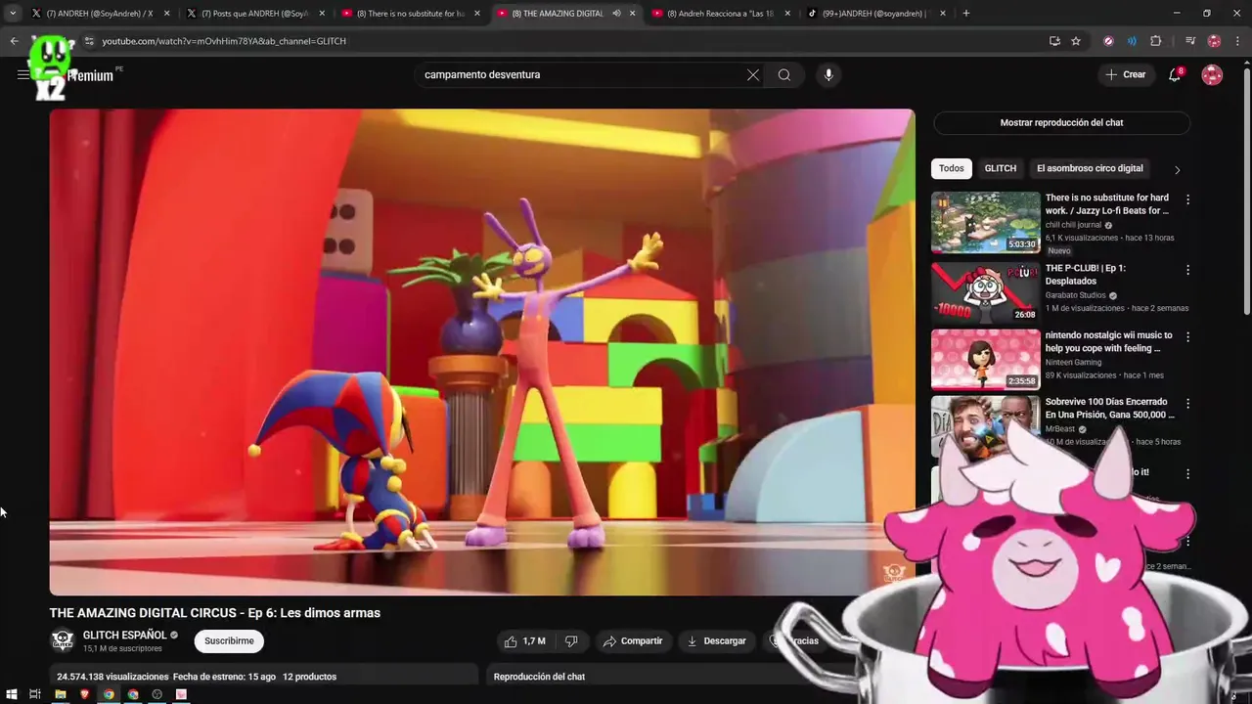View site information icon in address bar
1252x704 pixels.
[88, 41]
